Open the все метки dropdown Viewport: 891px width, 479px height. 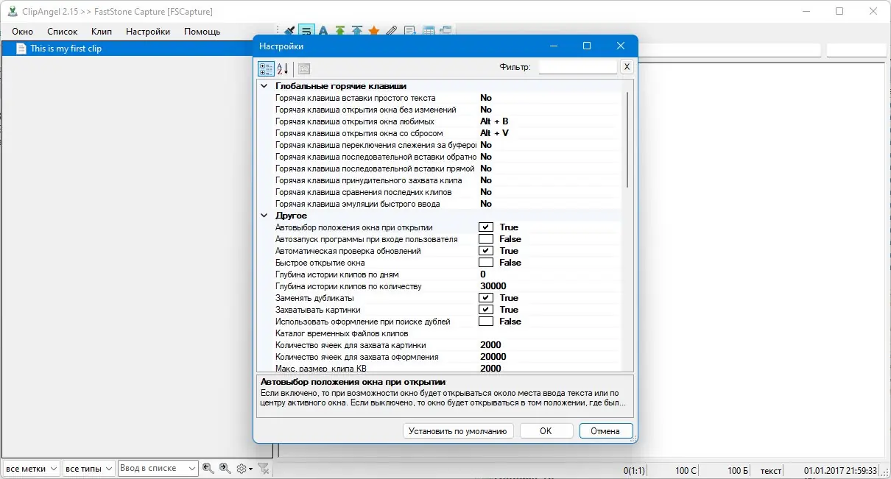pos(31,468)
